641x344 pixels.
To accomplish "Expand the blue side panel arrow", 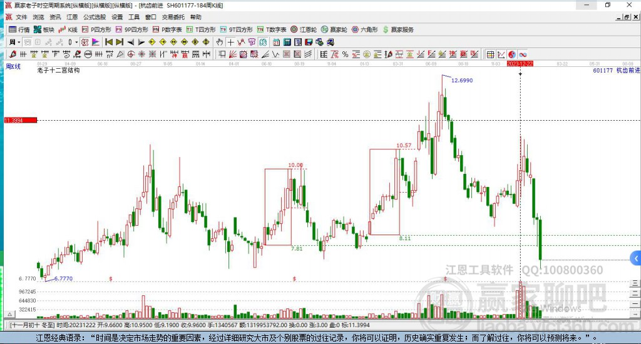I will [x=636, y=258].
